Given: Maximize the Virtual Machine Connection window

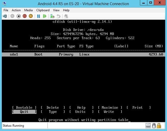Looking at the screenshot, I should pyautogui.click(x=150, y=3).
